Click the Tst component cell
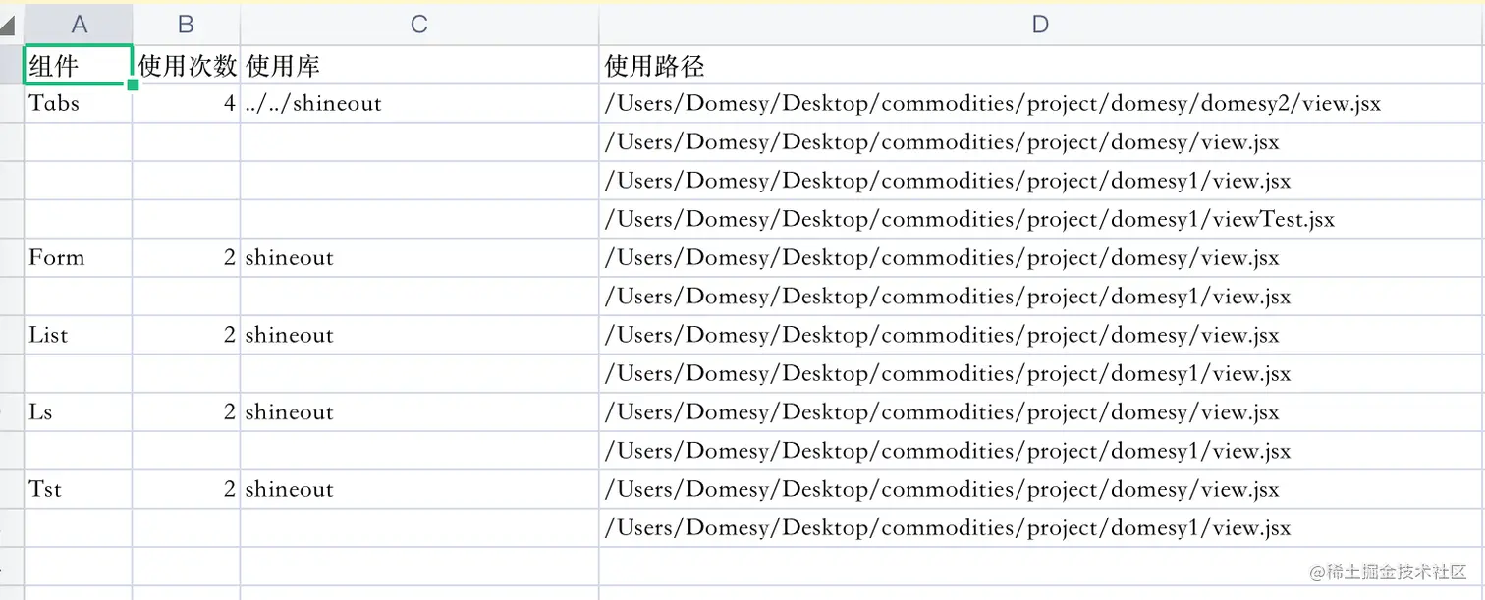1485x600 pixels. [x=79, y=489]
